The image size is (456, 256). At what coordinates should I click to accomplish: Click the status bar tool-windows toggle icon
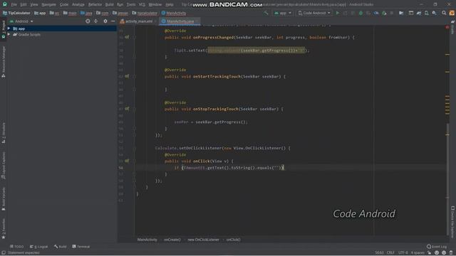[x=4, y=253]
